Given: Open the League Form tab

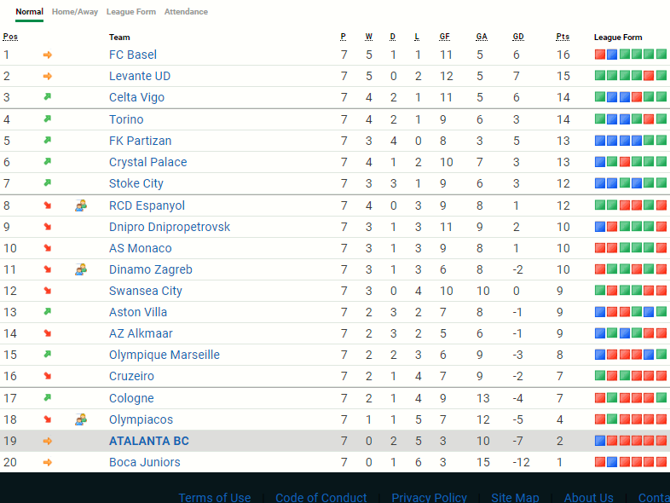Looking at the screenshot, I should (x=131, y=12).
